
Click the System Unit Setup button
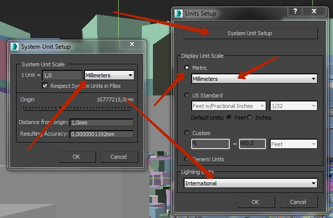point(250,33)
